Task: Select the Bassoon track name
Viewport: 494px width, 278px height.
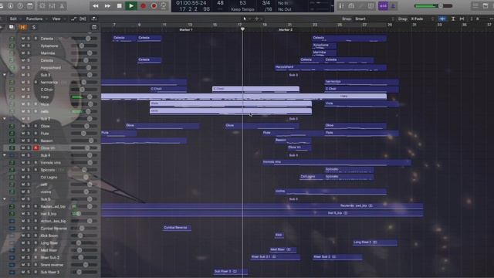Action: [46, 141]
